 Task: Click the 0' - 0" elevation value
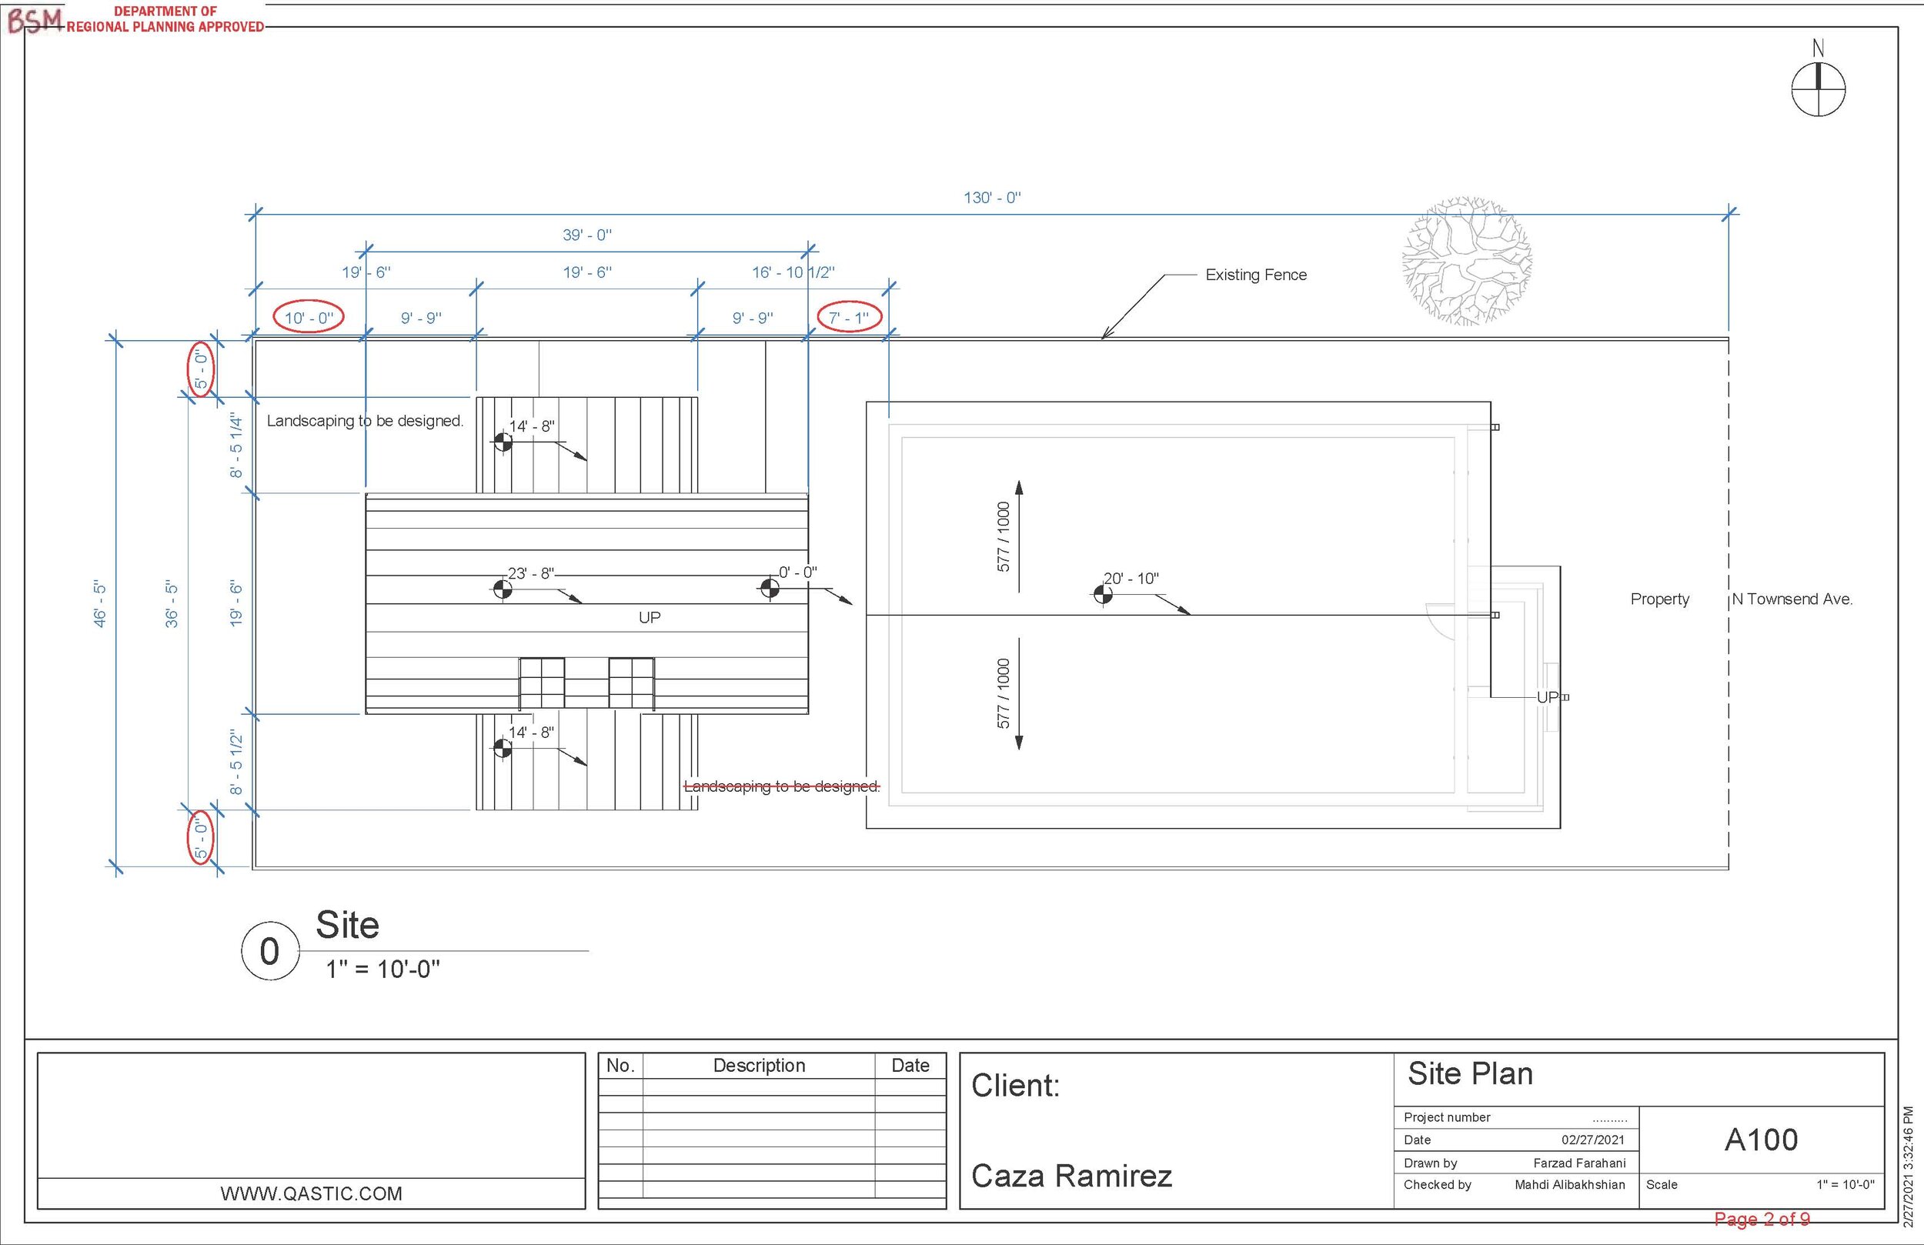point(798,572)
